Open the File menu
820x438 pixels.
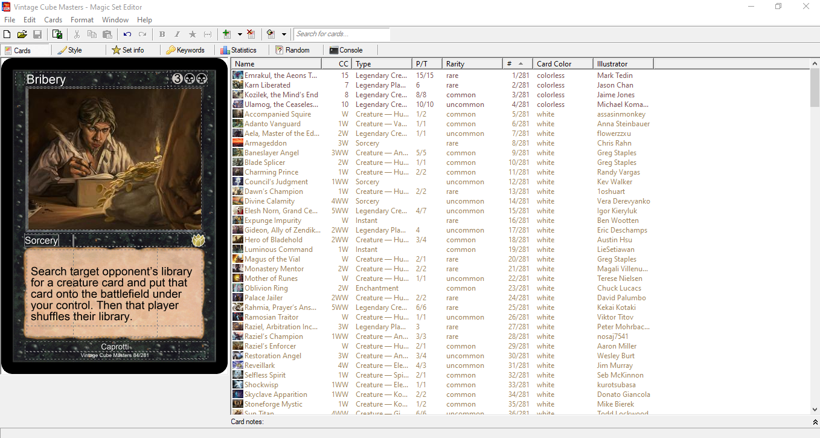[10, 20]
